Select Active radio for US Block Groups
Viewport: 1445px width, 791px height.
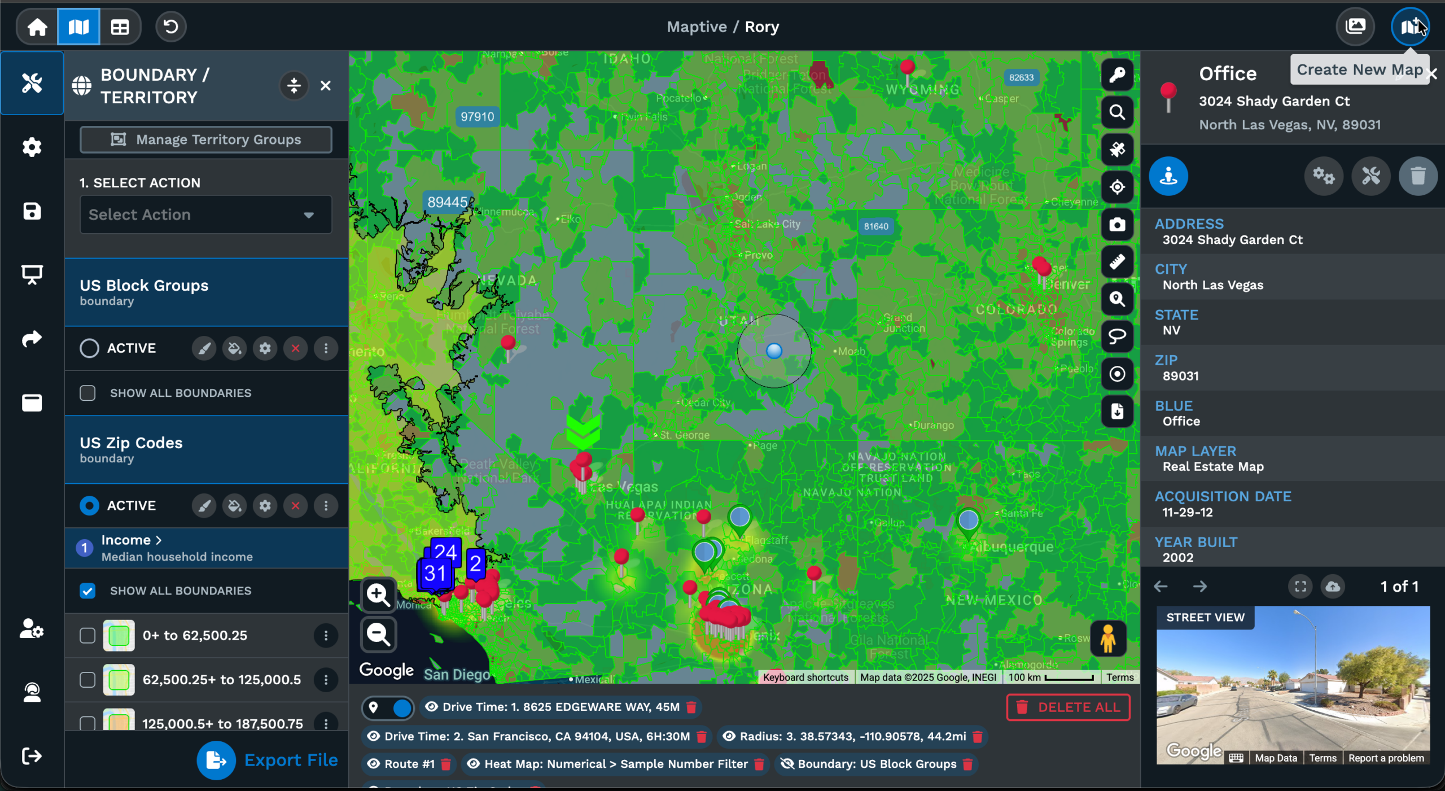(89, 348)
